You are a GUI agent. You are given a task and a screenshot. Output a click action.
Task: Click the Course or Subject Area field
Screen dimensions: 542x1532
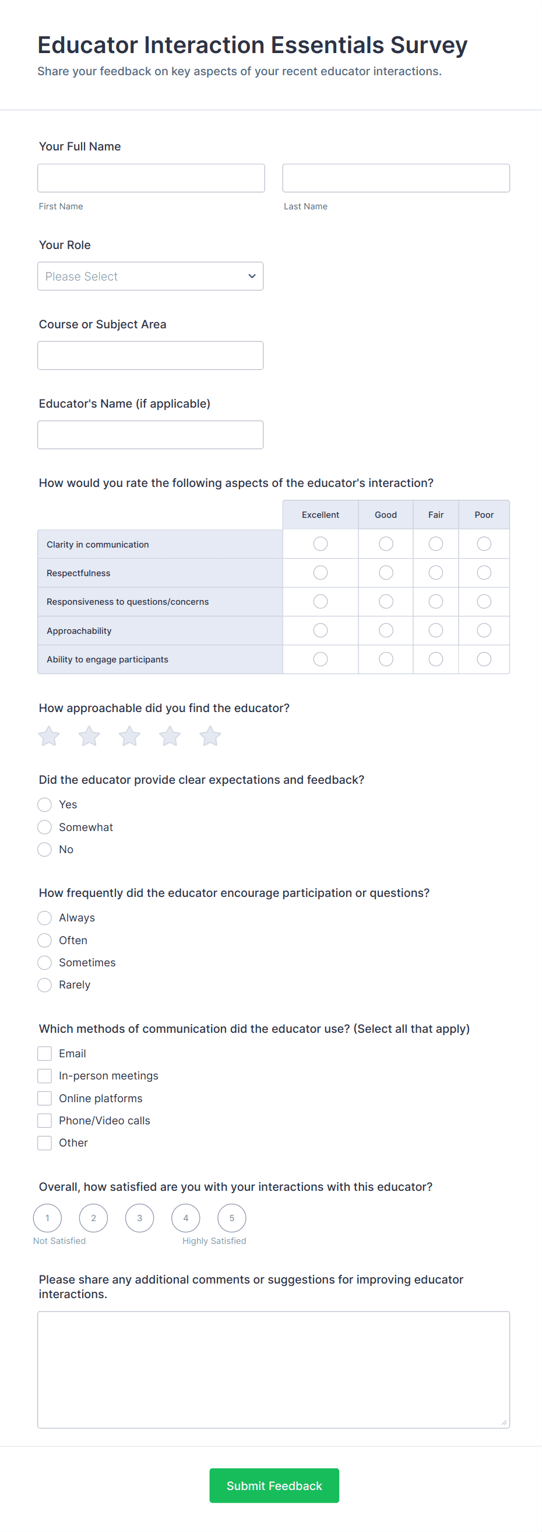pyautogui.click(x=150, y=356)
